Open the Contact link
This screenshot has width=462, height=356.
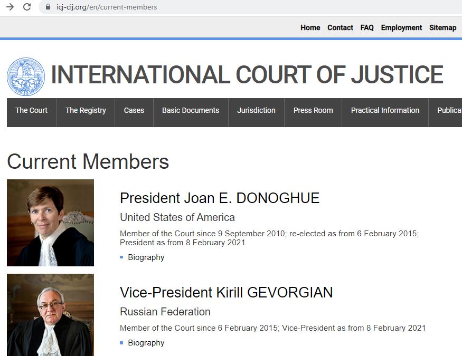click(x=340, y=27)
